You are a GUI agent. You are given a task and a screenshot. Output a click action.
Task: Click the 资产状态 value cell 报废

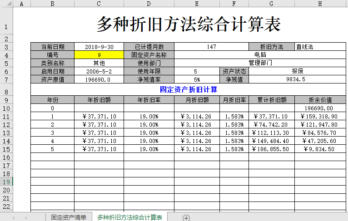point(297,71)
